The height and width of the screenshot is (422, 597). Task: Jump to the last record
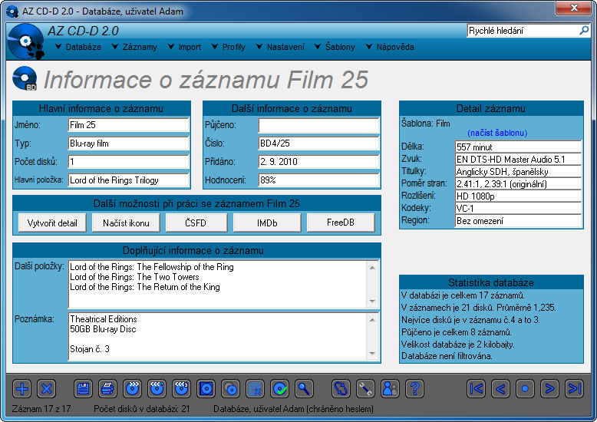coord(574,388)
